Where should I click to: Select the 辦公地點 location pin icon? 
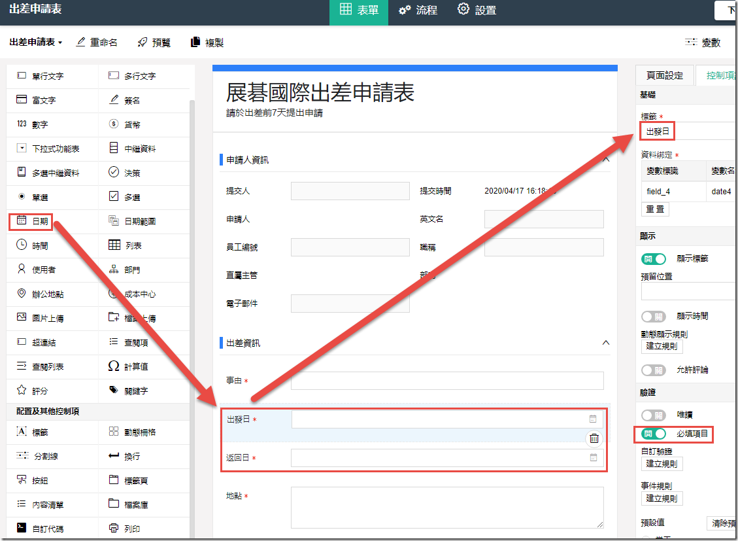tap(21, 293)
